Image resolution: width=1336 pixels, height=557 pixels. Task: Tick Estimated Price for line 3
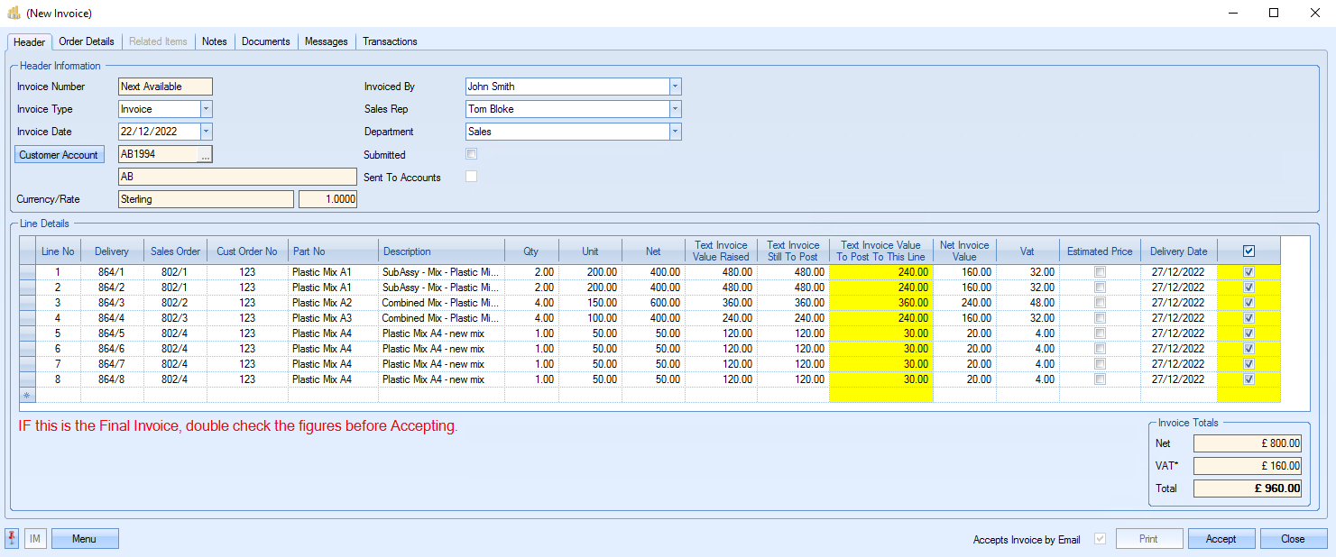(1100, 303)
